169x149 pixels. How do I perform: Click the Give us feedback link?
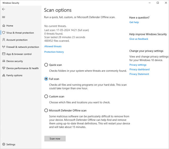pos(139,39)
